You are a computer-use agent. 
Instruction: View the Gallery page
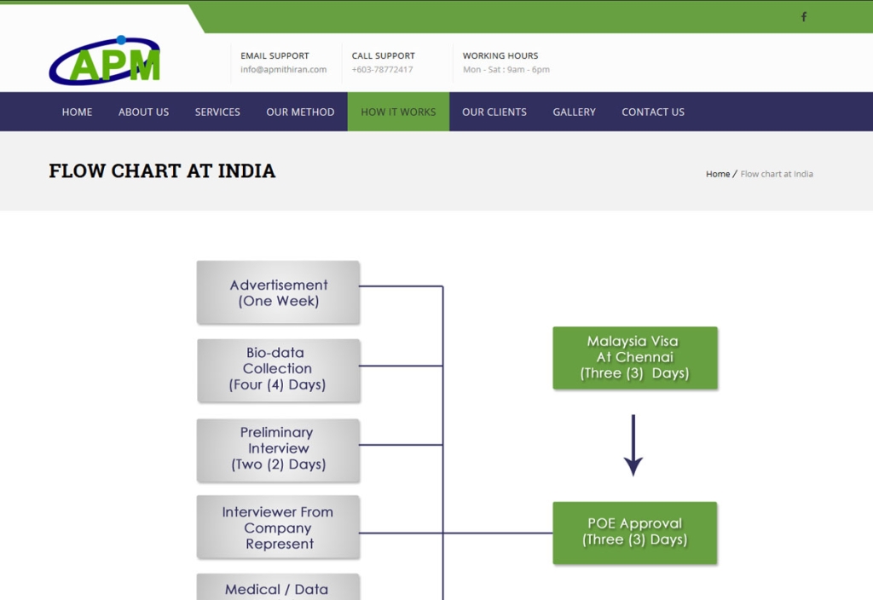tap(574, 112)
